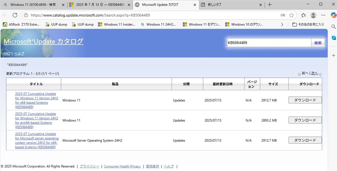Open the ヘルプ link in header
The image size is (337, 171).
[x=19, y=53]
